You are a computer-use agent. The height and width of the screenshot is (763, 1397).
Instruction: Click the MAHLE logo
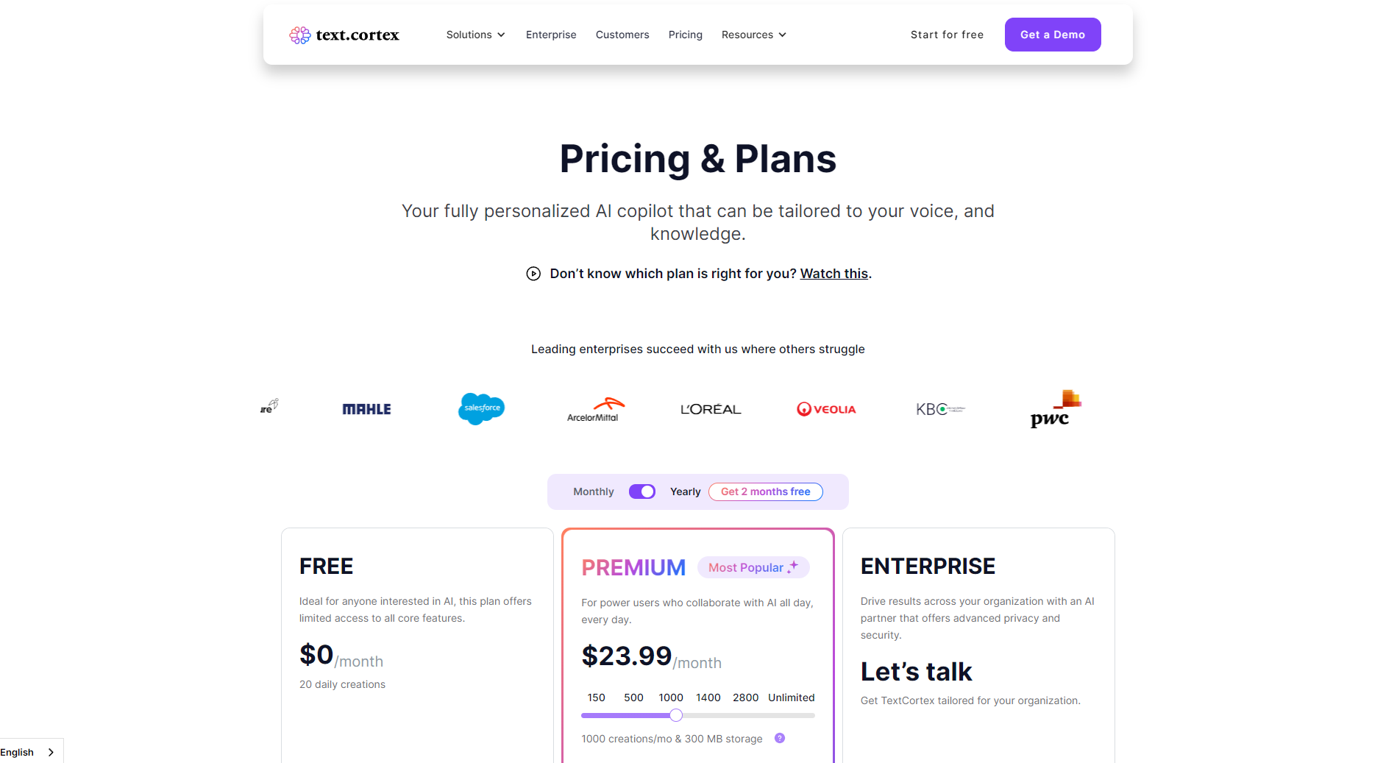pyautogui.click(x=366, y=409)
